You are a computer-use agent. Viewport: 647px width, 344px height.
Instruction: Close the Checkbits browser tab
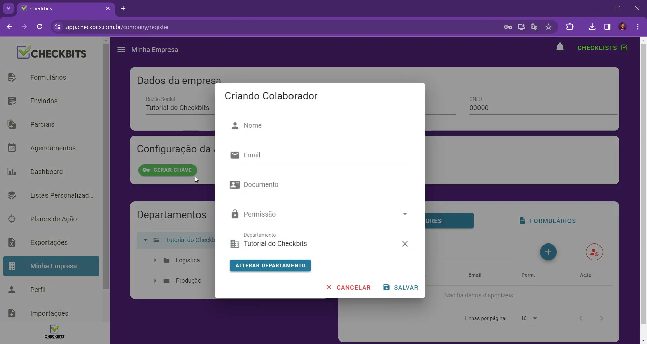tap(108, 8)
